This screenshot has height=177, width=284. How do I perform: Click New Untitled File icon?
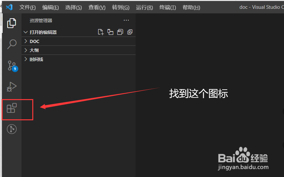101,32
